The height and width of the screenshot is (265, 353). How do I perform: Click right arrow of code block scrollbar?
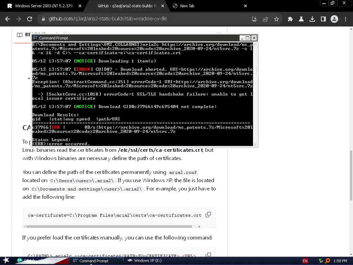199,226
